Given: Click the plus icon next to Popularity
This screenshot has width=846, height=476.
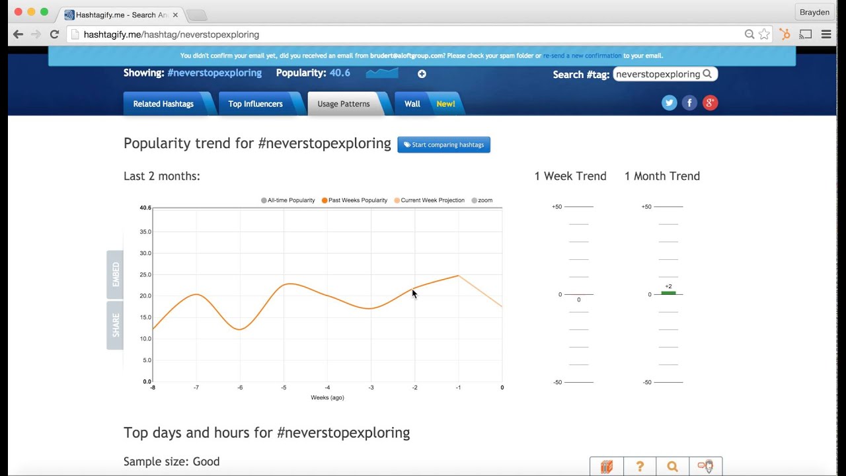Looking at the screenshot, I should coord(422,74).
